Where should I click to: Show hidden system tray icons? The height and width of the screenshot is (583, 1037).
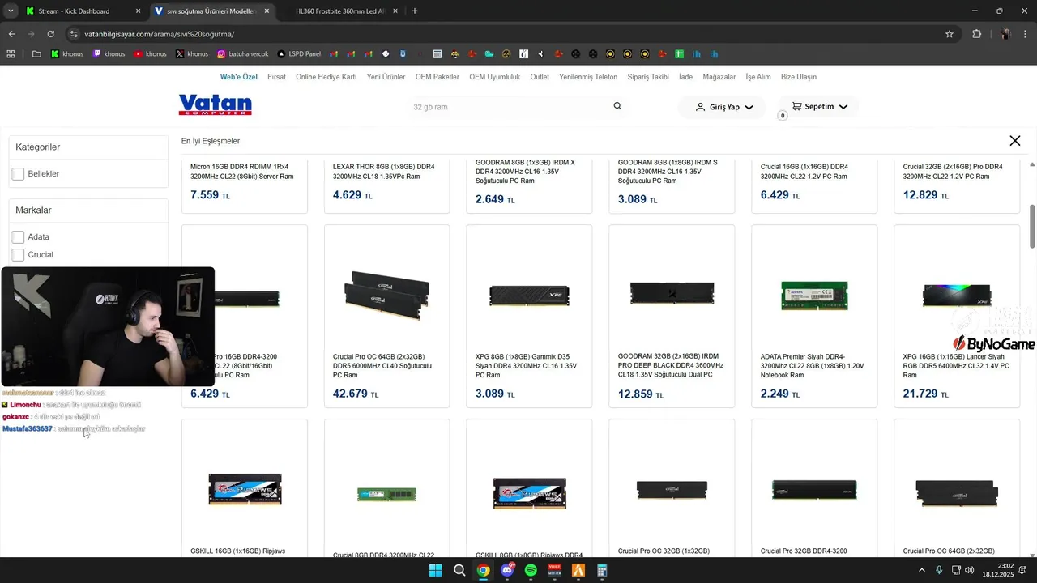[x=921, y=570]
